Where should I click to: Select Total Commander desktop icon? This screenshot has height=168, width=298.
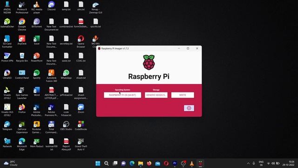pos(51,127)
